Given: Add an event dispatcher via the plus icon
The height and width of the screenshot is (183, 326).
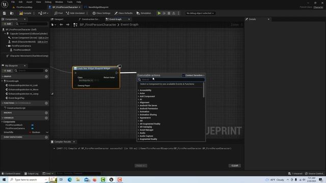Looking at the screenshot, I should click(46, 137).
